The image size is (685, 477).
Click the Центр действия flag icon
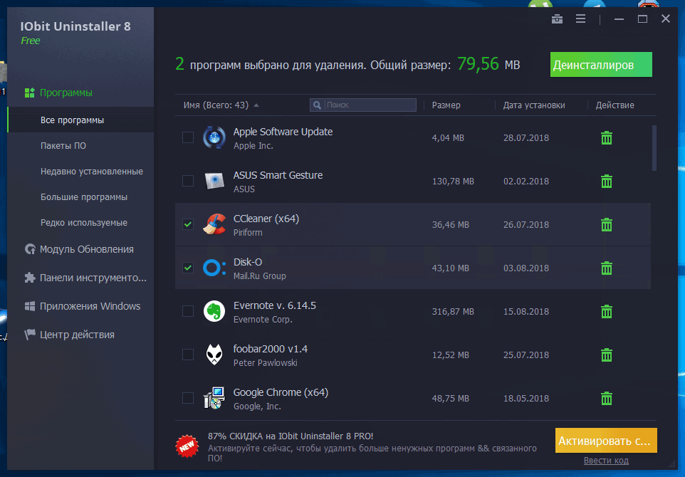point(30,335)
